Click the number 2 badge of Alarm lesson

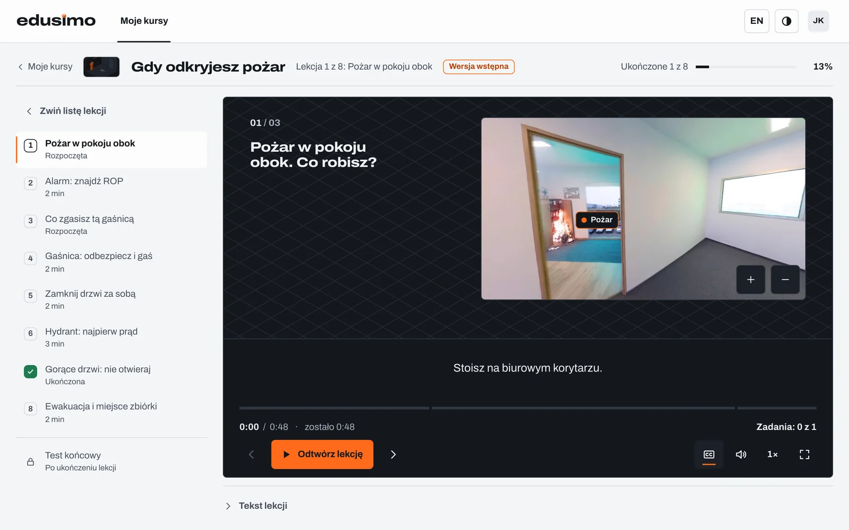30,183
